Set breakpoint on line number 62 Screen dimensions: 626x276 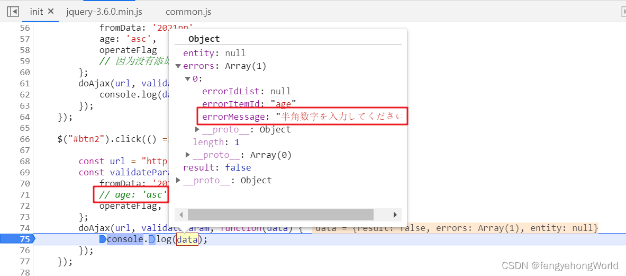pyautogui.click(x=25, y=95)
